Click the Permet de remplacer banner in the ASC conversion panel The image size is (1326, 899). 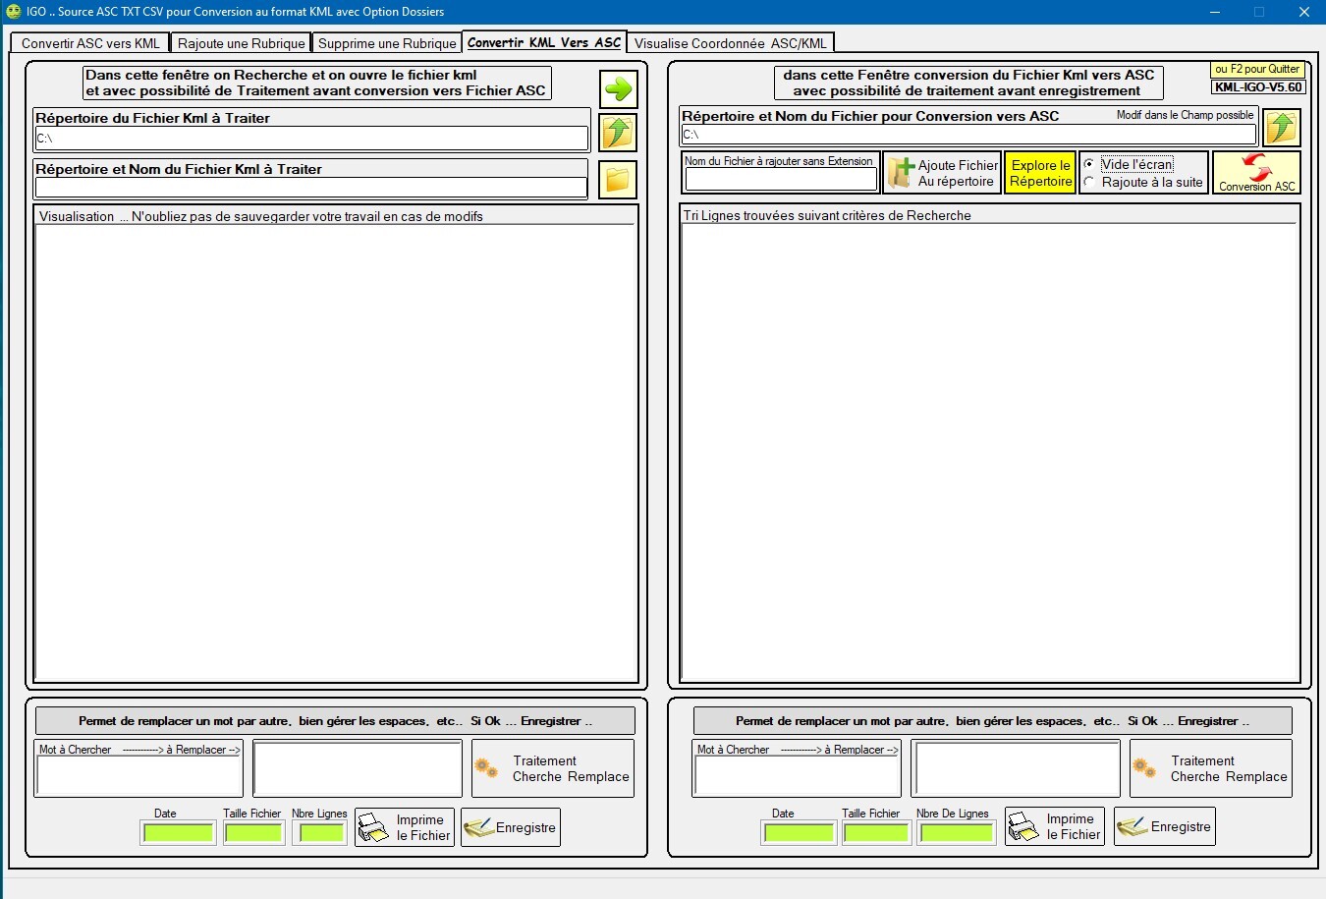[992, 720]
